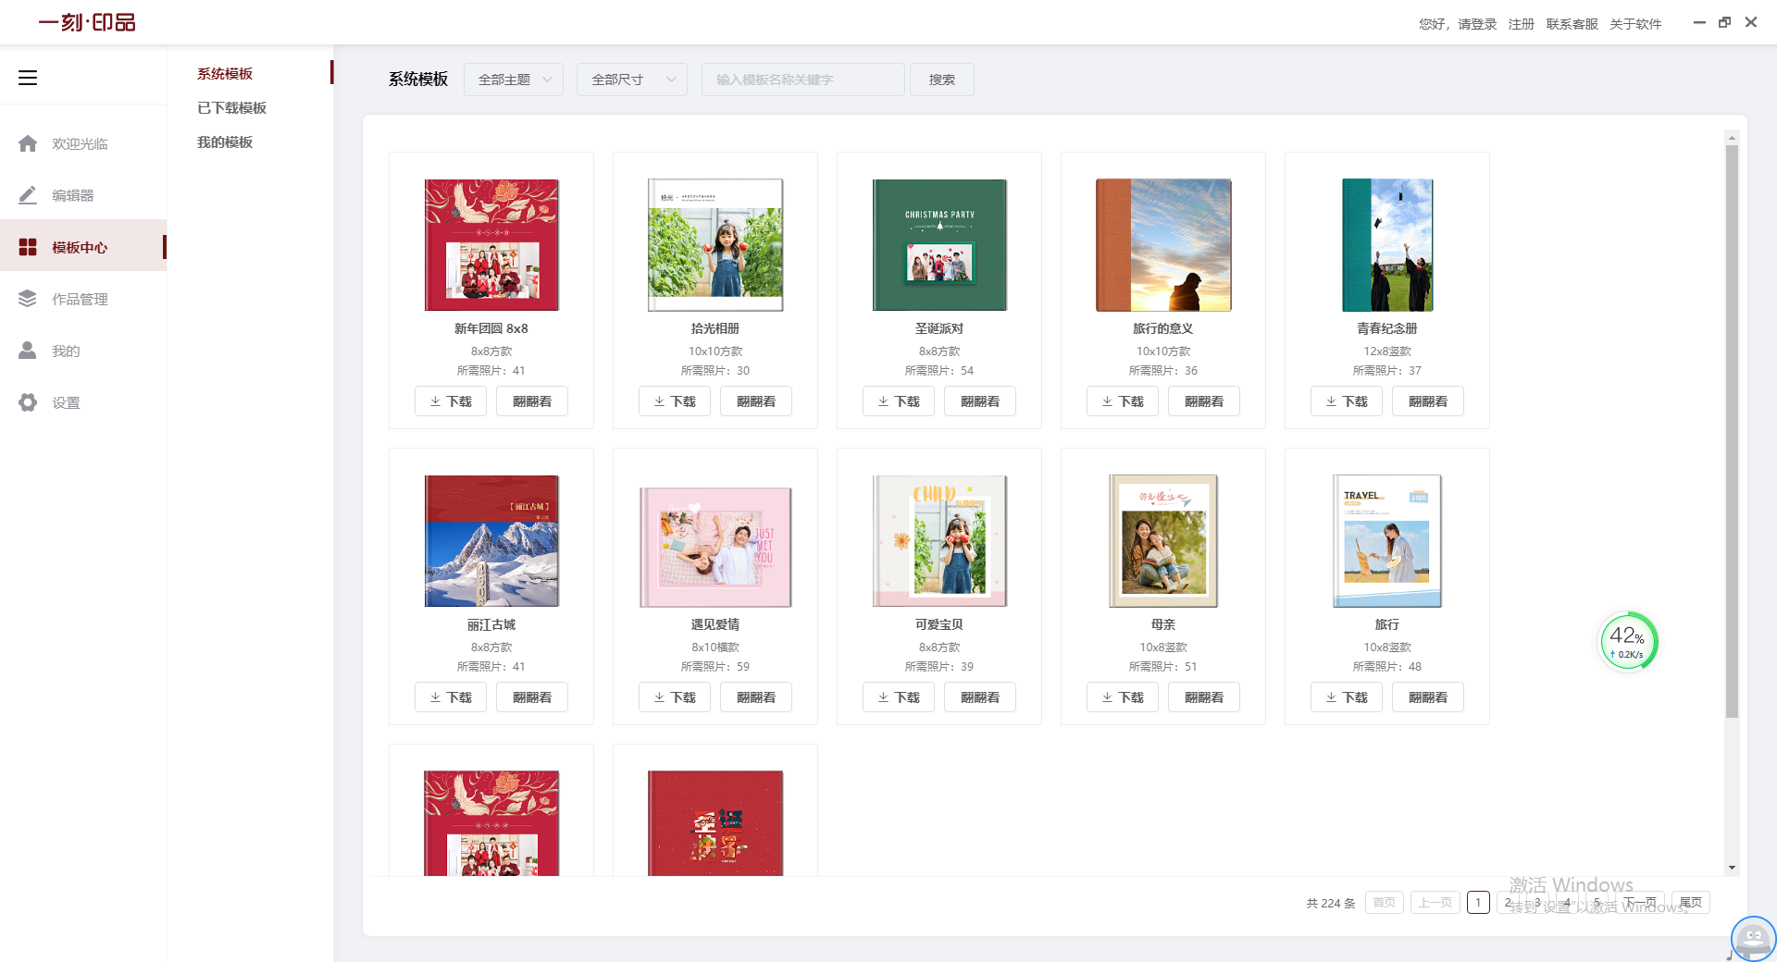This screenshot has width=1777, height=962.
Task: Open the 遇见爱情 cover thumbnail
Action: pos(715,547)
